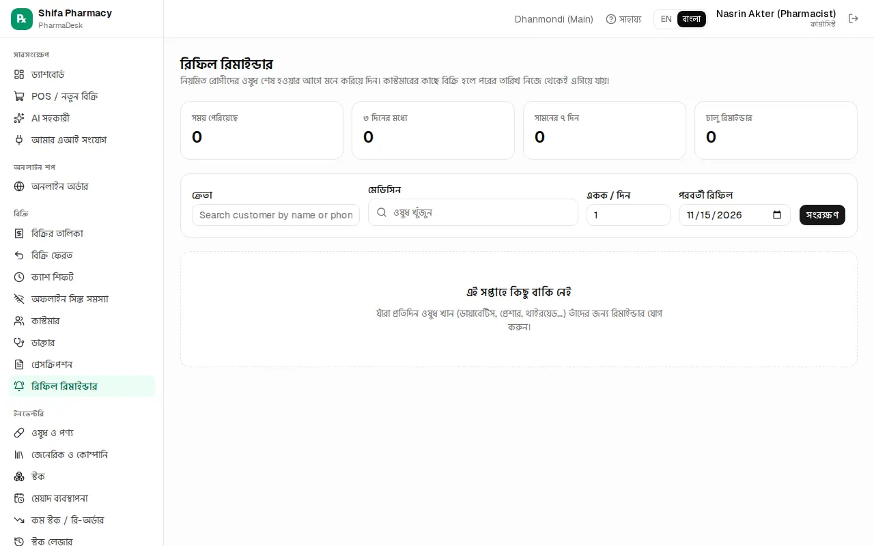Click the ডাক্তার stethoscope icon

[x=19, y=343]
